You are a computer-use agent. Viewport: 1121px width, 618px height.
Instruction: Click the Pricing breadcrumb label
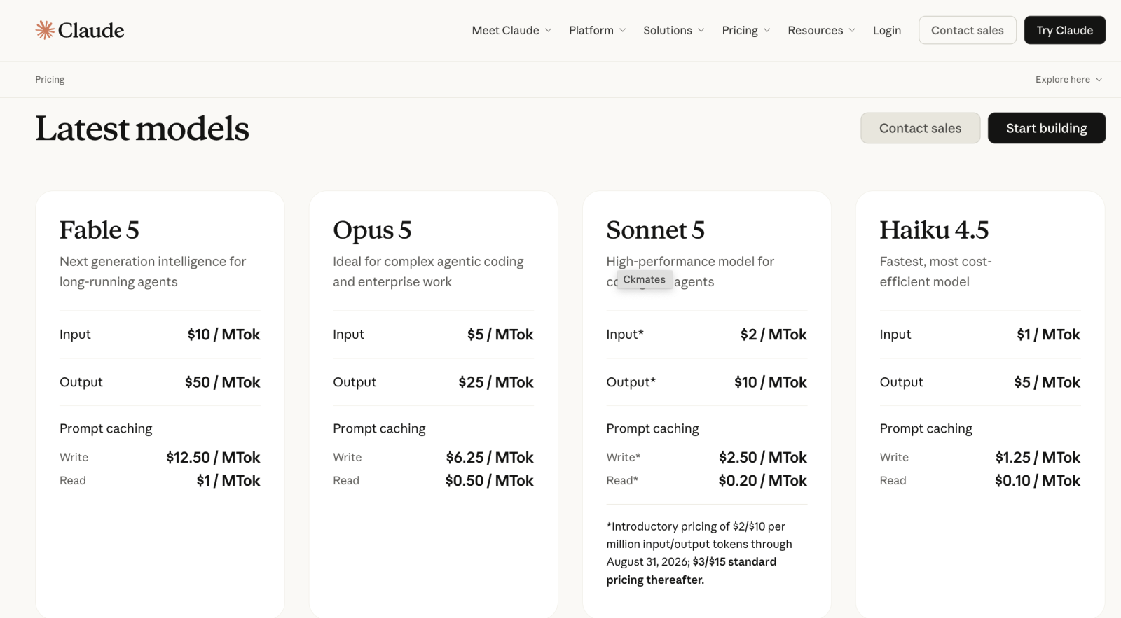click(50, 79)
